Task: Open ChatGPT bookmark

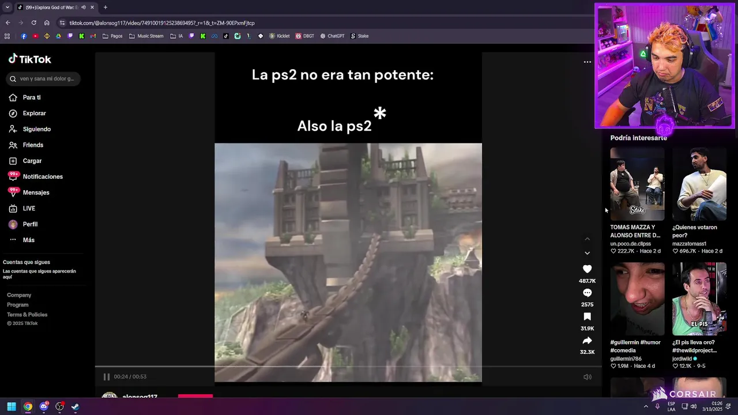Action: coord(332,36)
